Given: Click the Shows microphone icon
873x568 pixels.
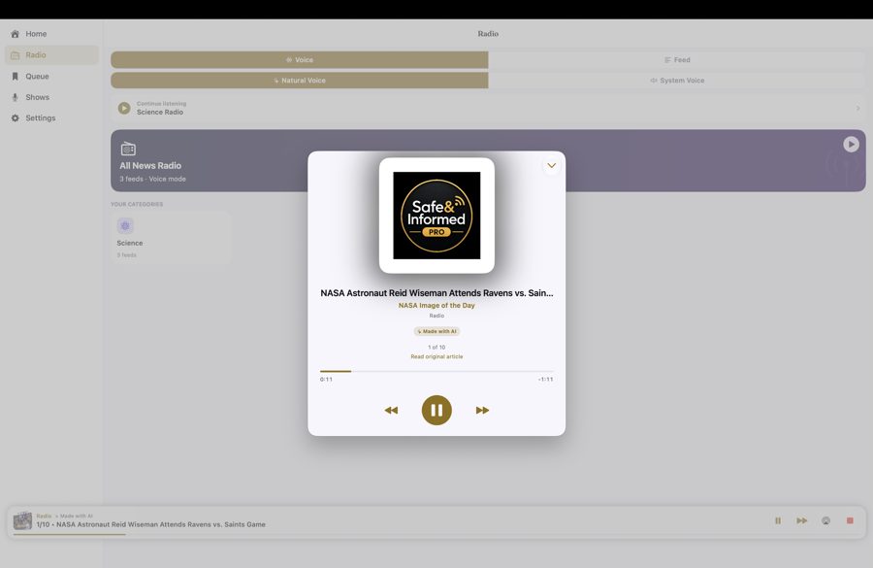Looking at the screenshot, I should click(x=15, y=97).
